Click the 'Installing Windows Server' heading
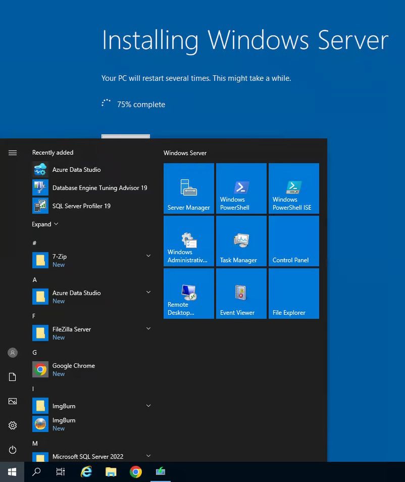The image size is (405, 482). click(245, 40)
